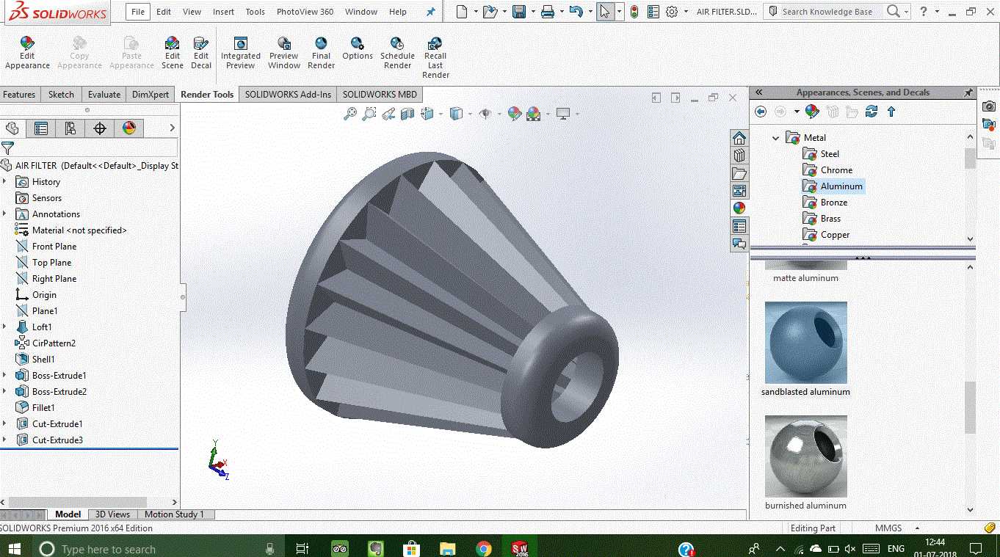Click the MMGS unit system status
The image size is (1000, 557).
888,528
